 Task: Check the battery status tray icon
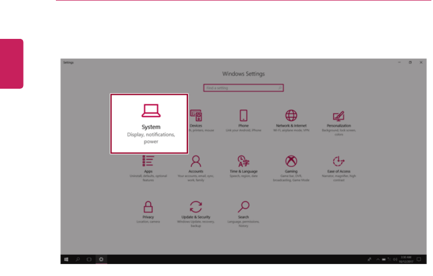pyautogui.click(x=384, y=260)
